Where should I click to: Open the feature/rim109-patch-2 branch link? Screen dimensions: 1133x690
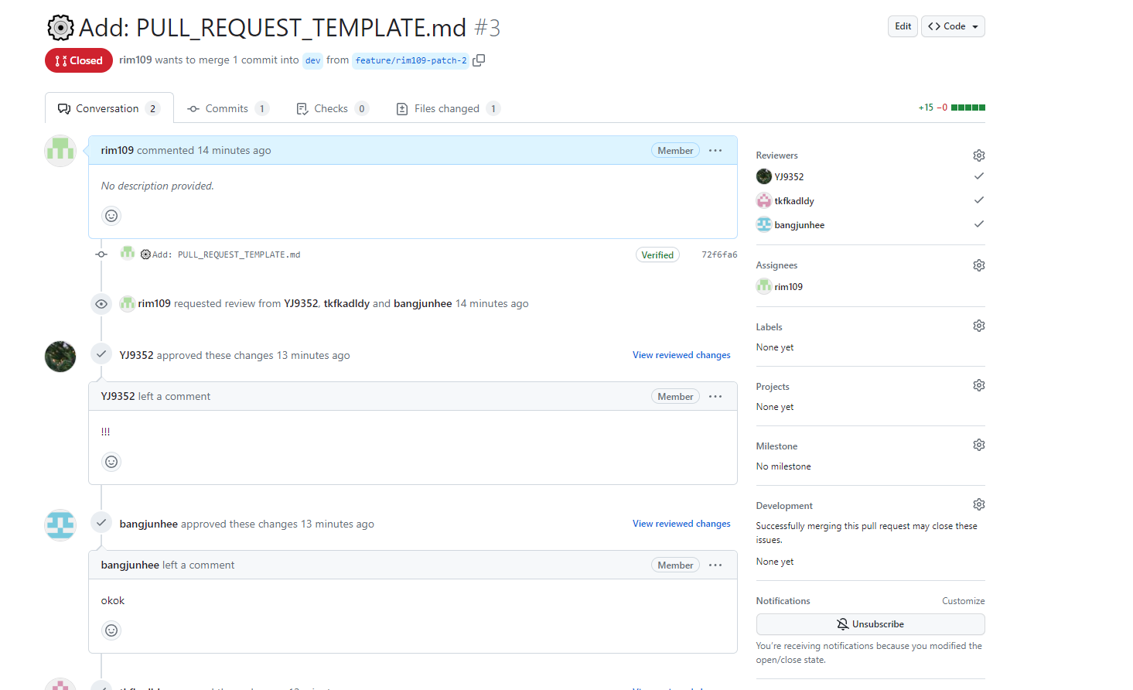pyautogui.click(x=411, y=60)
